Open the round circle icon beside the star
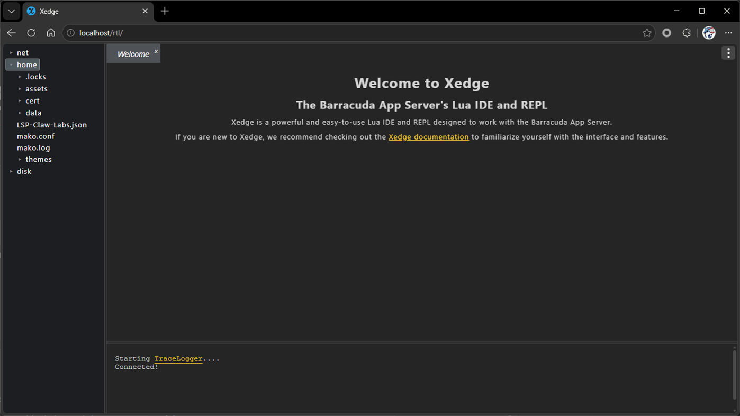Screen dimensions: 740x416 tap(667, 33)
